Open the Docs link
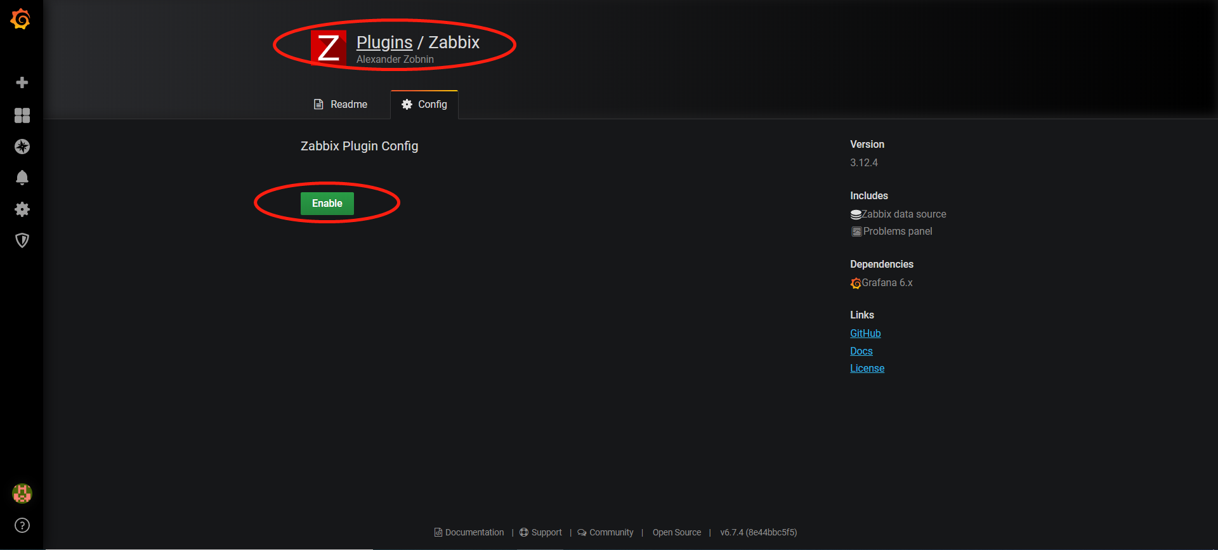 861,351
